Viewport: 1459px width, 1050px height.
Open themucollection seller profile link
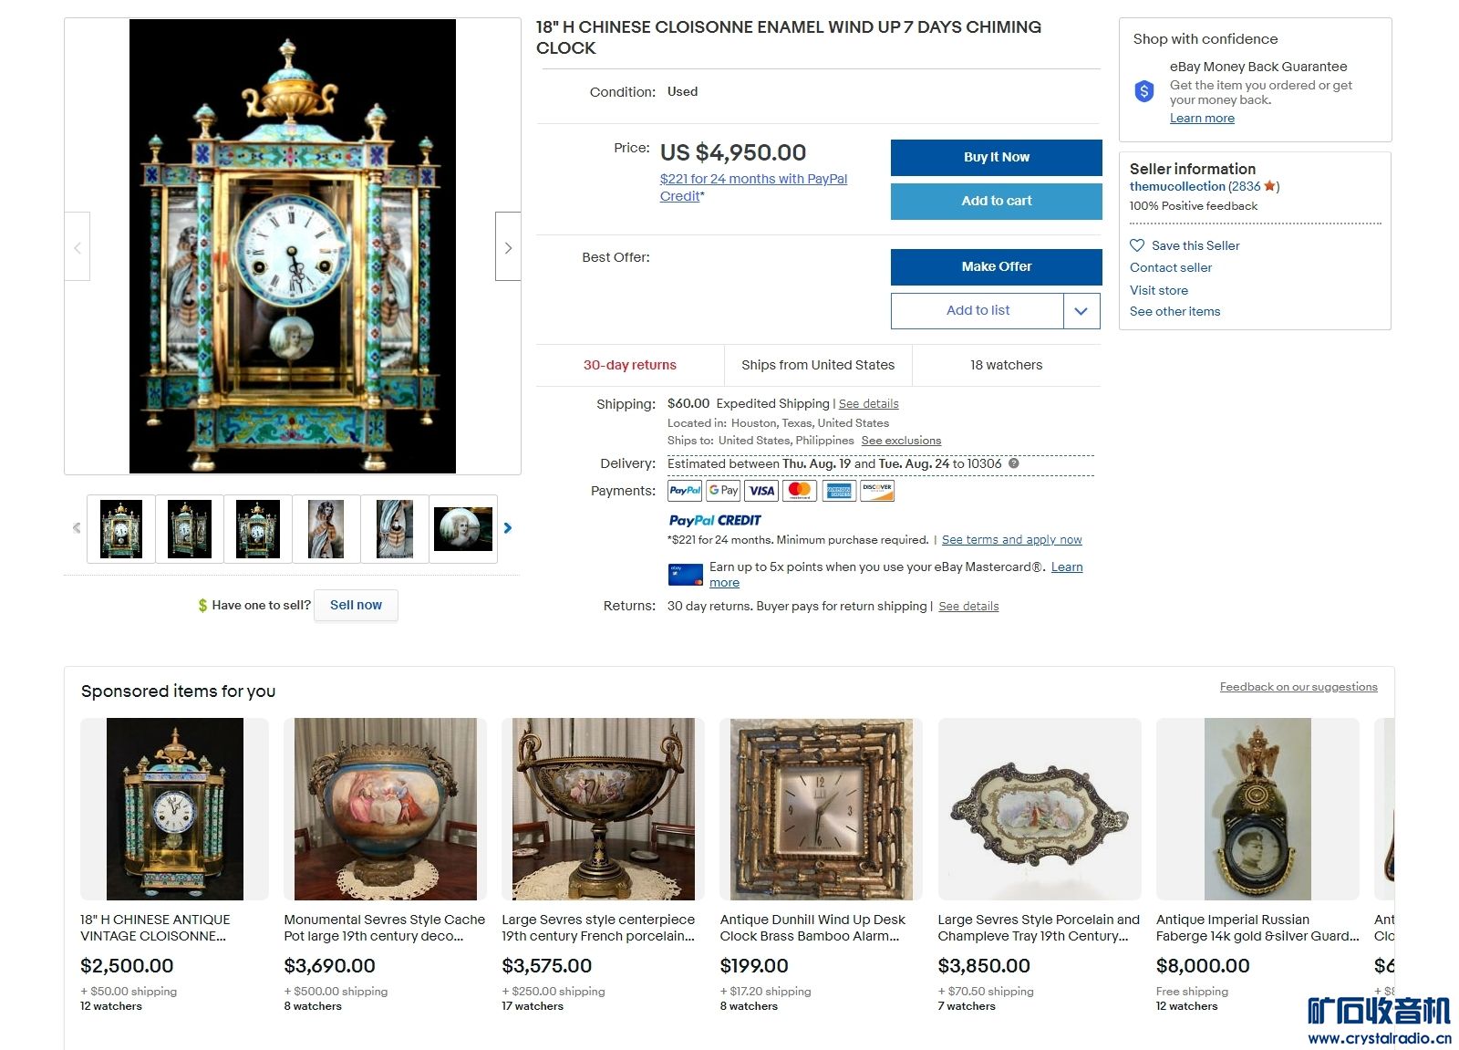click(1177, 186)
